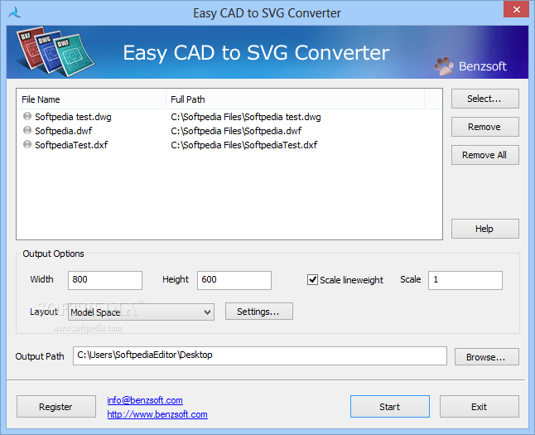Viewport: 535px width, 435px height.
Task: Click path C:\Softpedia Files\Softpedia test.dwg
Action: point(246,117)
